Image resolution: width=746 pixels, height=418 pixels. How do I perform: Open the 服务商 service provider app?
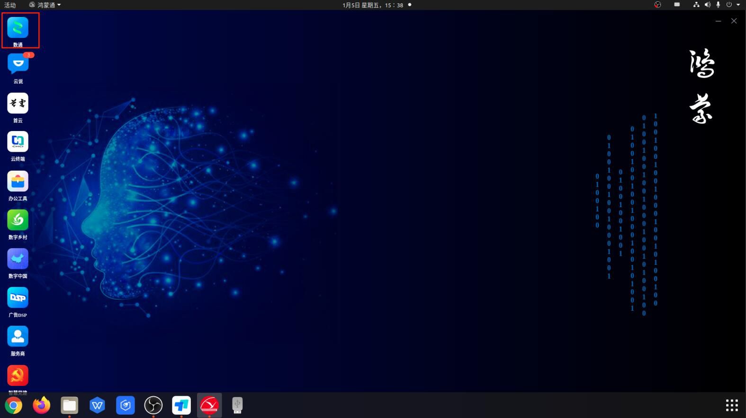18,337
